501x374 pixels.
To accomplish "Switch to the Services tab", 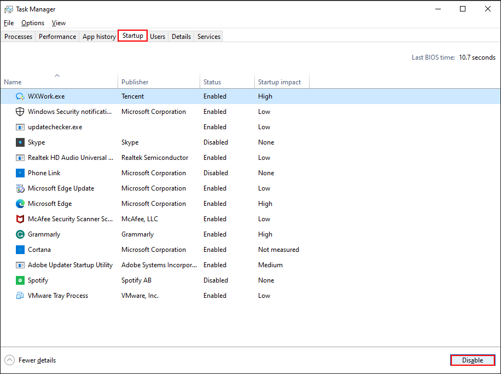I will pyautogui.click(x=208, y=36).
